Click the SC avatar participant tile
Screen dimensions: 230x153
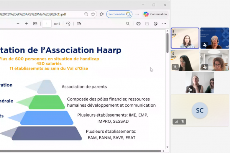pos(200,110)
